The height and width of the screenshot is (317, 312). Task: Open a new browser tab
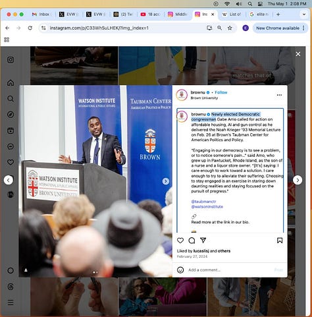point(278,14)
